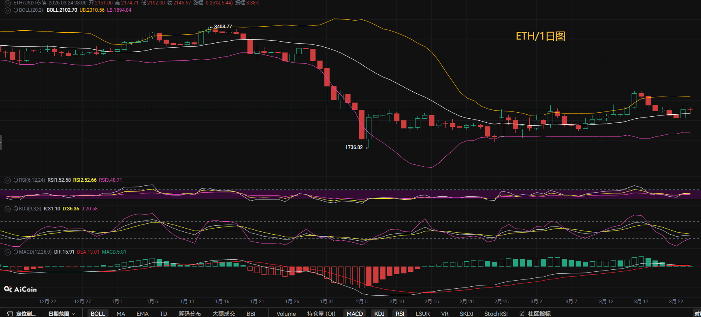This screenshot has width=701, height=317.
Task: Collapse the RSI panel using its chevron
Action: (7, 180)
